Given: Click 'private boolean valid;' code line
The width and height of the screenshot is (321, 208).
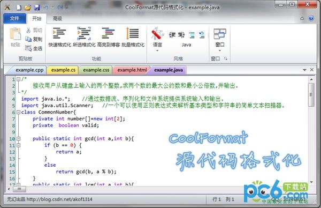Looking at the screenshot, I should 66,125.
